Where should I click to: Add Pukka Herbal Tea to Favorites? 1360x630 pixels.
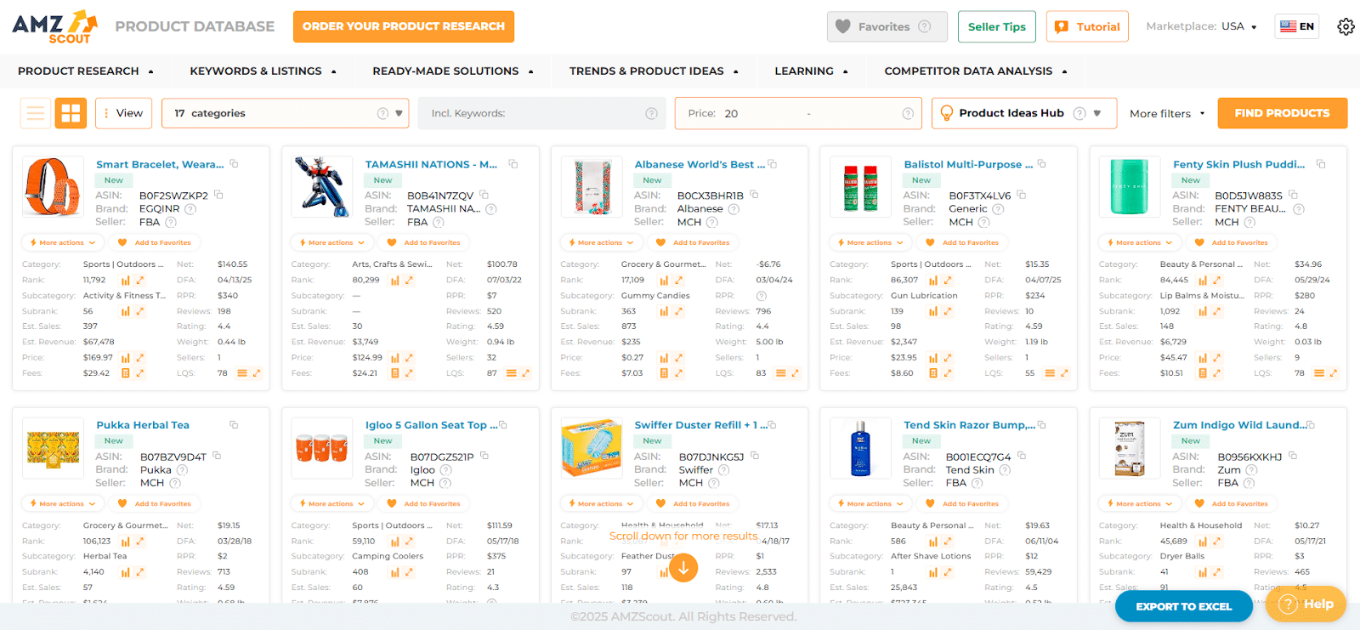(154, 503)
